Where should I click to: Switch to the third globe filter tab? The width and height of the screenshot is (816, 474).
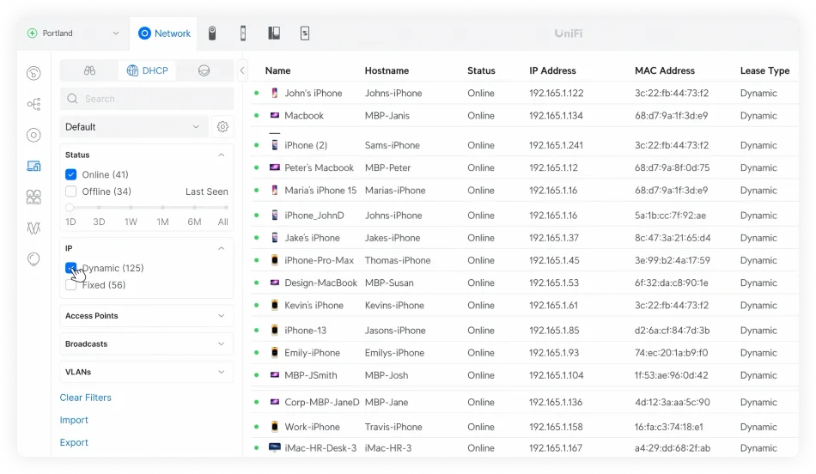204,70
